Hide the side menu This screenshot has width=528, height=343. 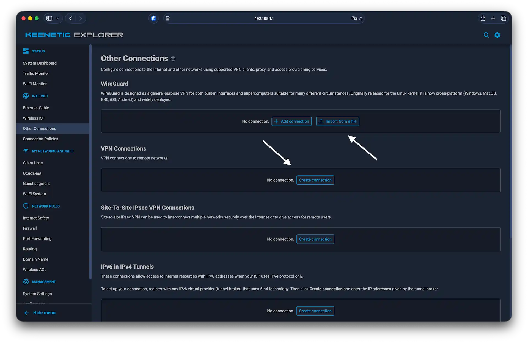(x=40, y=313)
